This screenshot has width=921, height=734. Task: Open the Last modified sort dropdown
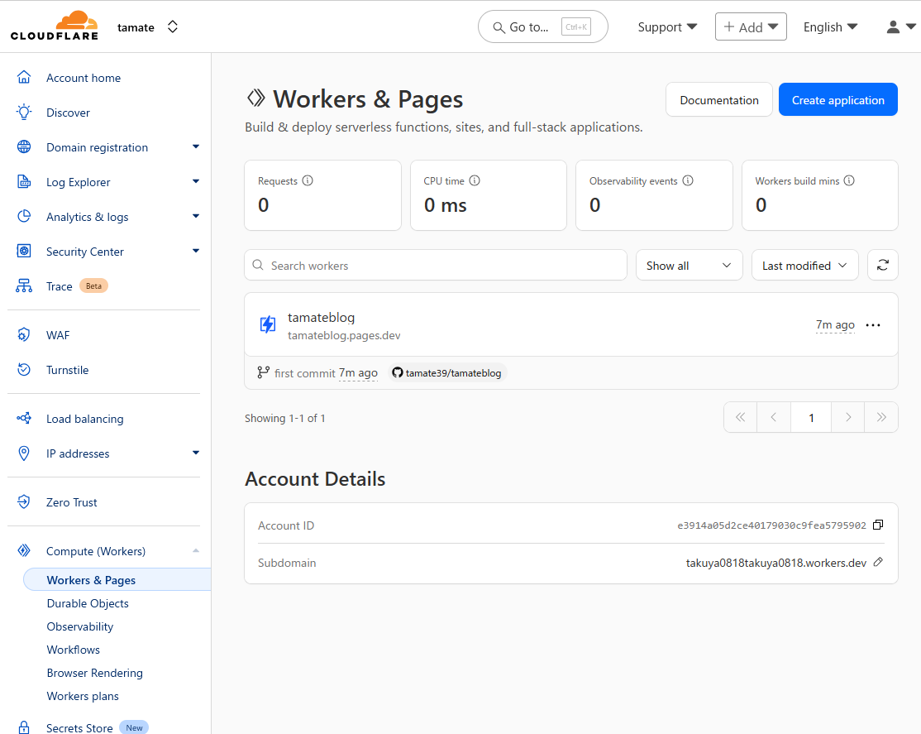point(804,266)
